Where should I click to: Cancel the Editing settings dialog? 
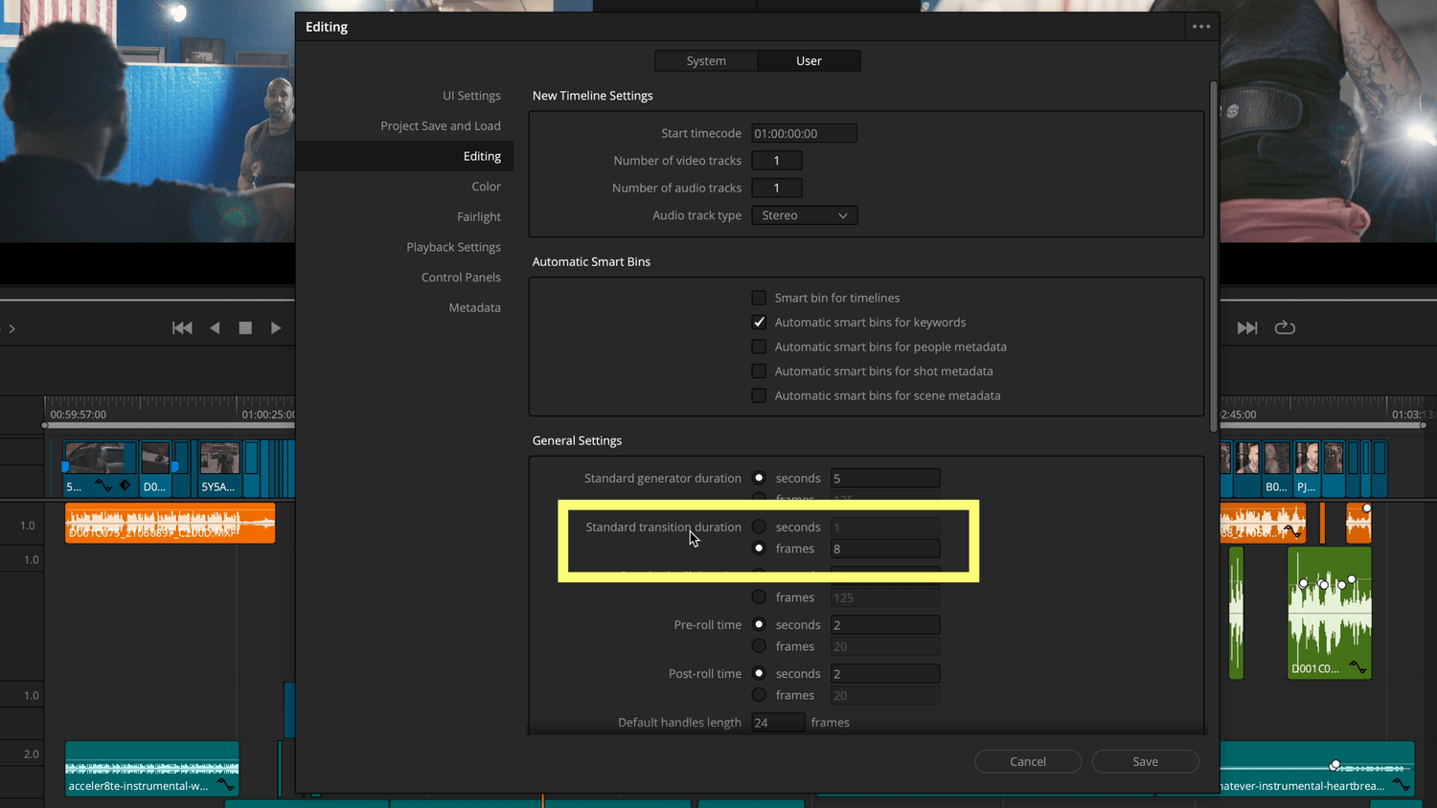(x=1028, y=761)
